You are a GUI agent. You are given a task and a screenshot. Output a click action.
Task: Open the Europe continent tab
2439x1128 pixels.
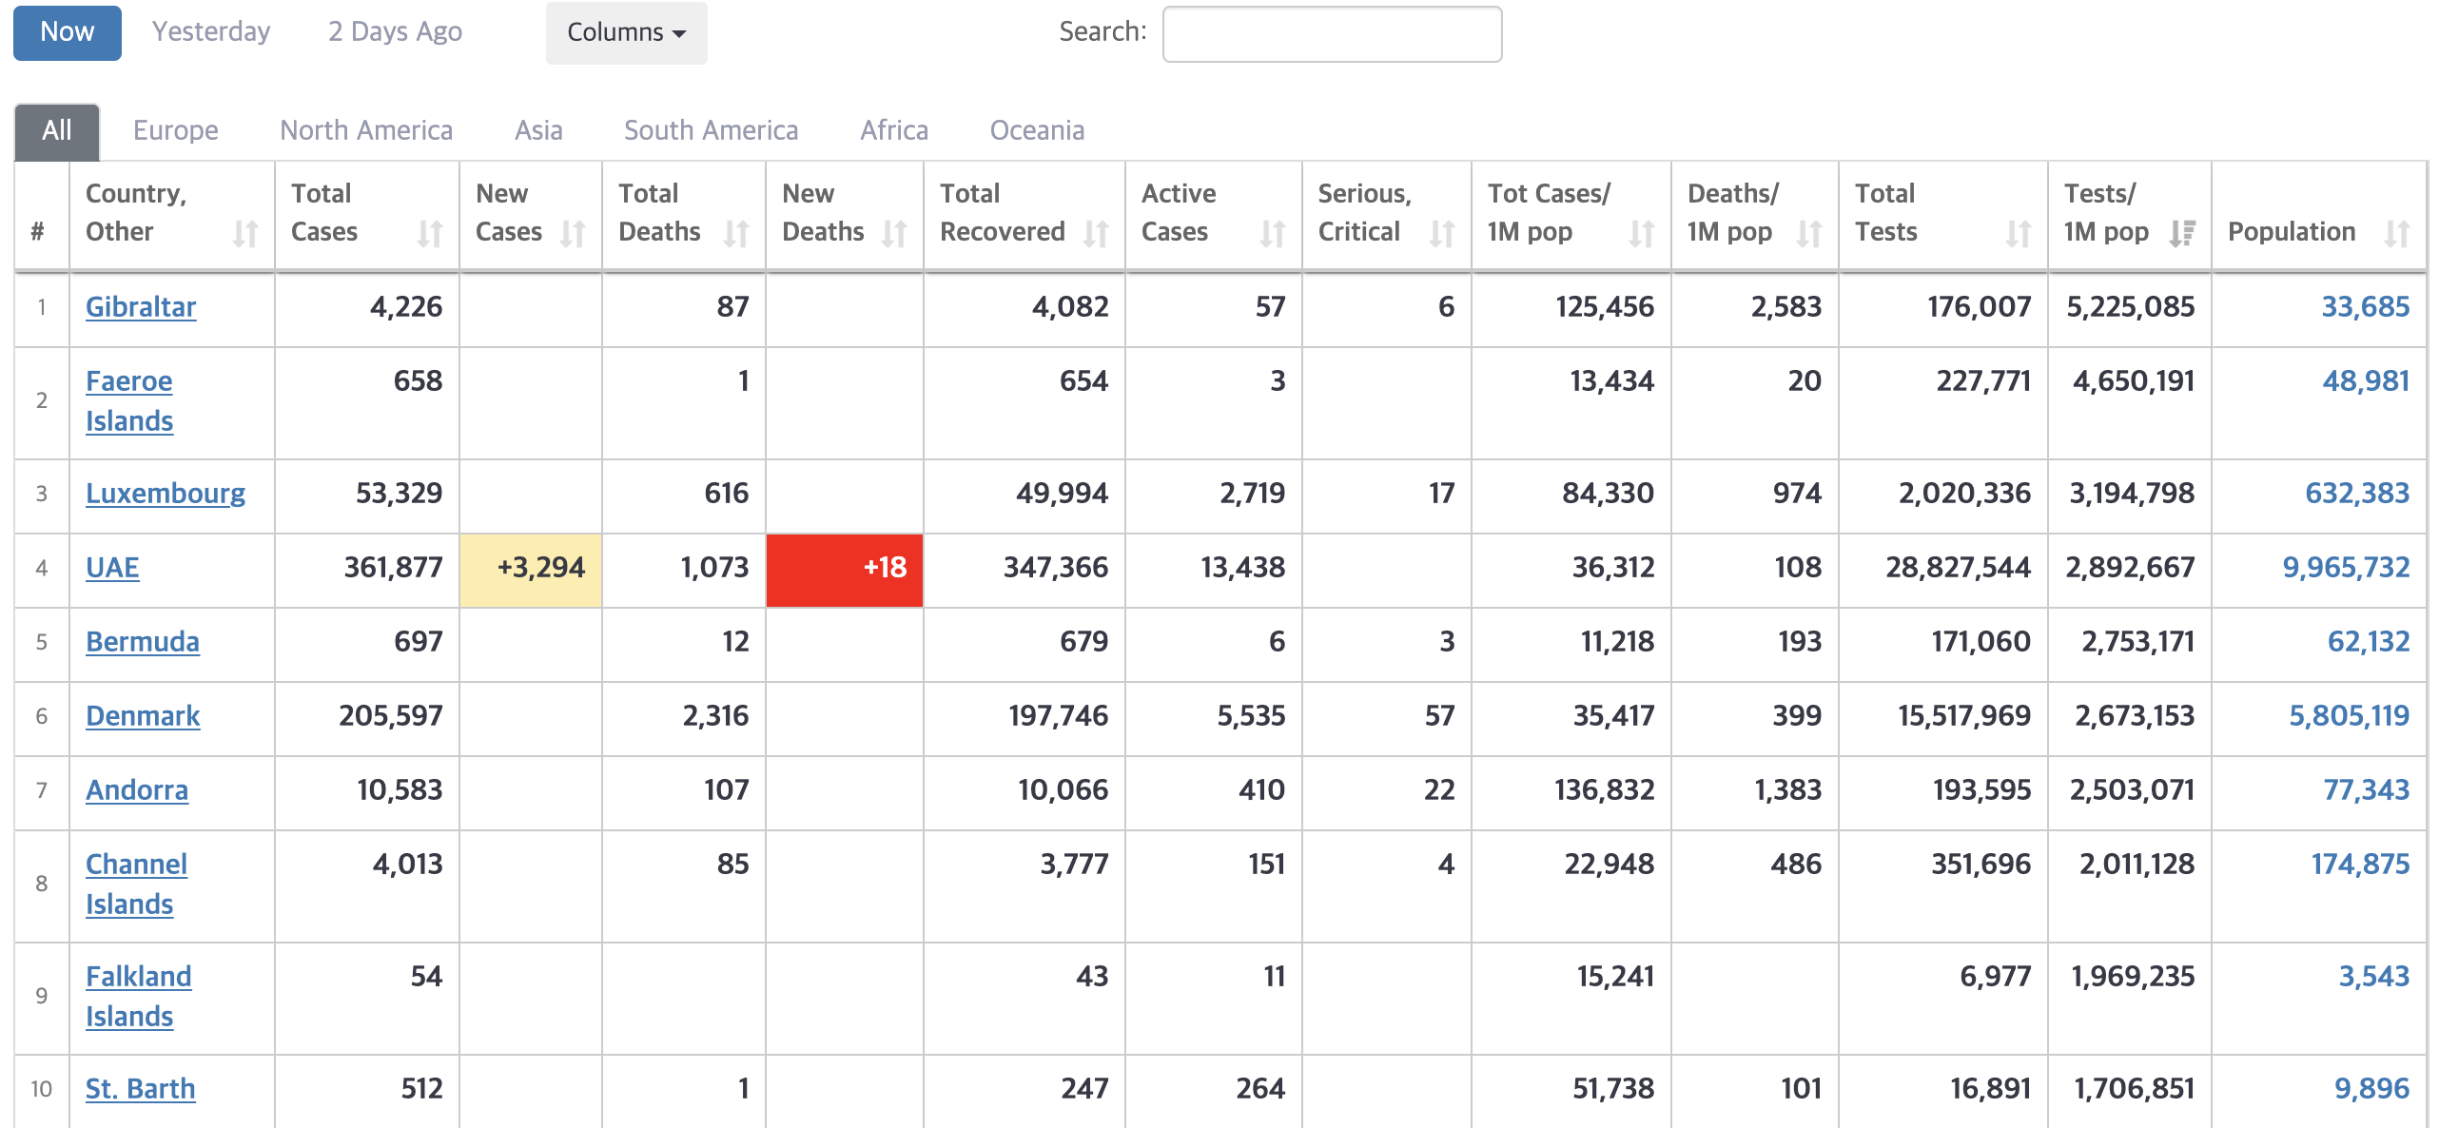(175, 130)
